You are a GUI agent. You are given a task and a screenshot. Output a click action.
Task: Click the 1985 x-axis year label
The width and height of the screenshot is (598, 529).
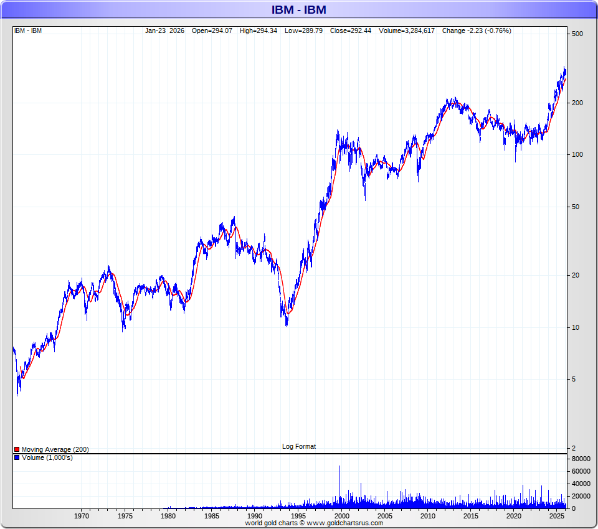click(x=212, y=516)
